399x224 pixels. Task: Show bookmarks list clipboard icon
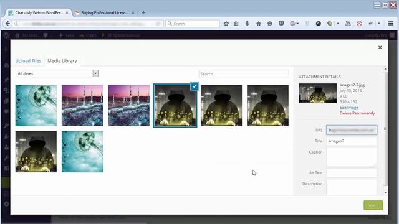[x=236, y=24]
